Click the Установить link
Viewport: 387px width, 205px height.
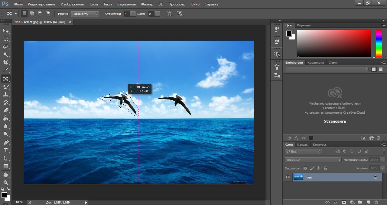tap(335, 121)
